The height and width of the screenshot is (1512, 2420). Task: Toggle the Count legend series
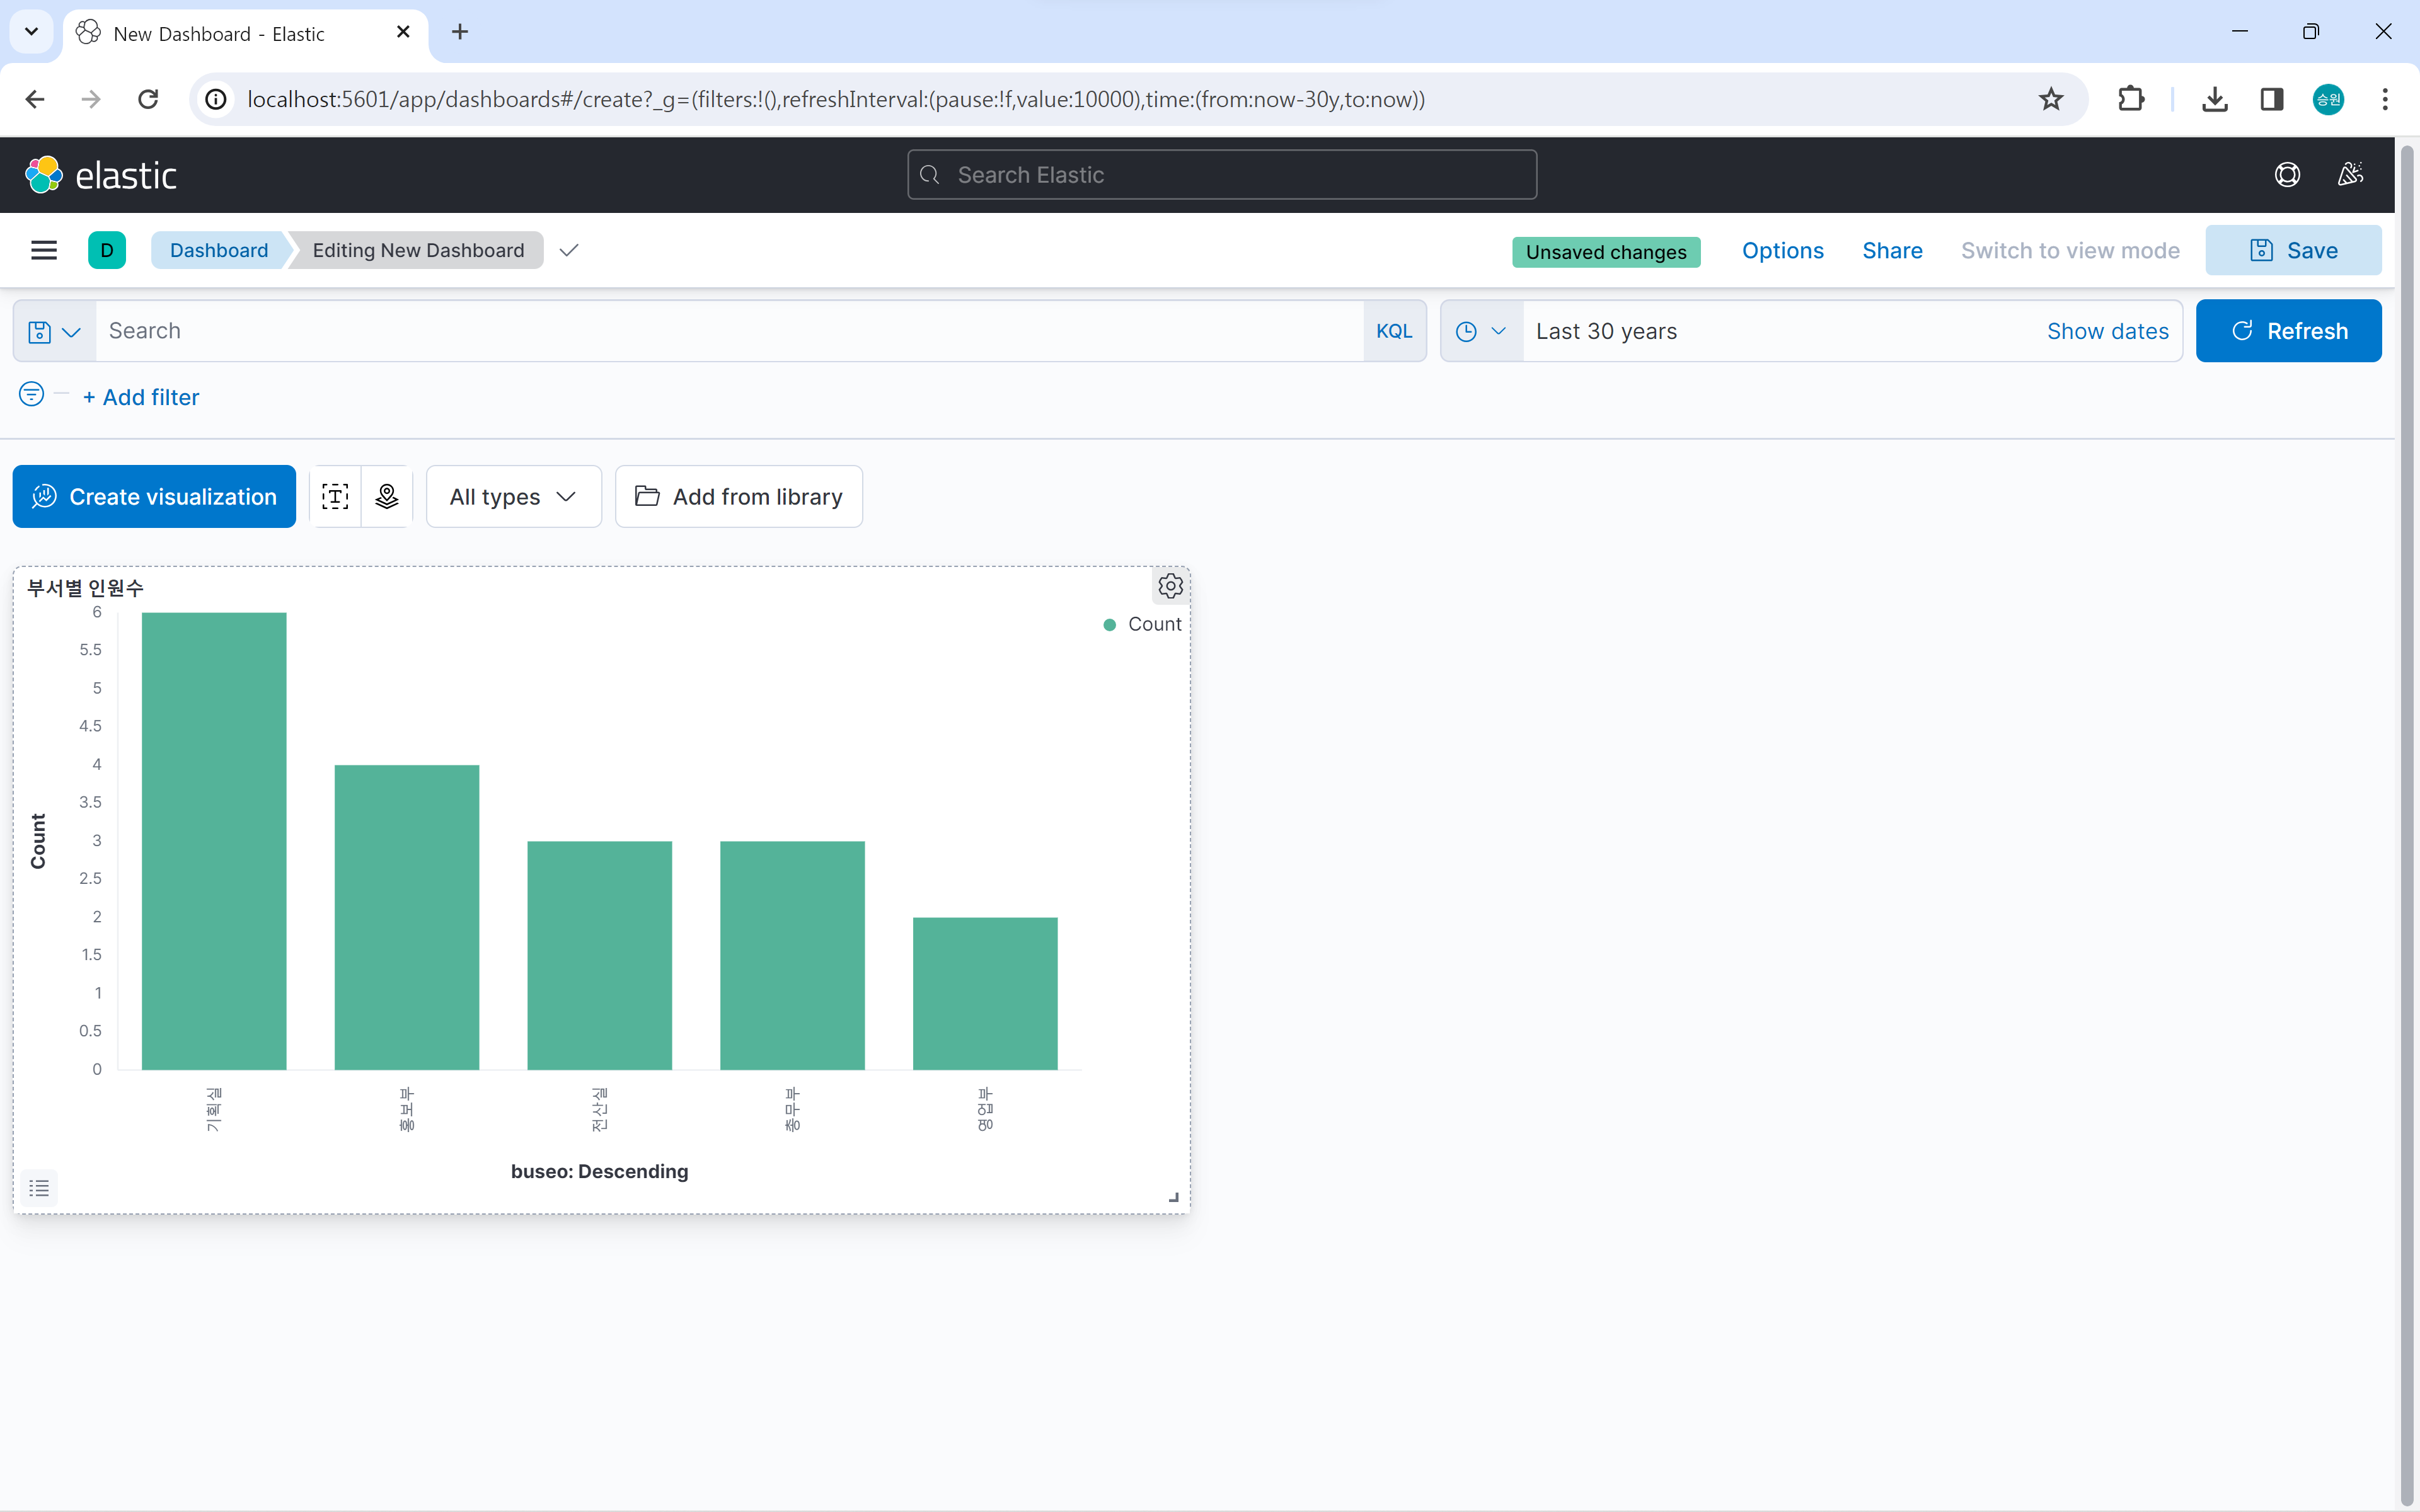pyautogui.click(x=1154, y=624)
